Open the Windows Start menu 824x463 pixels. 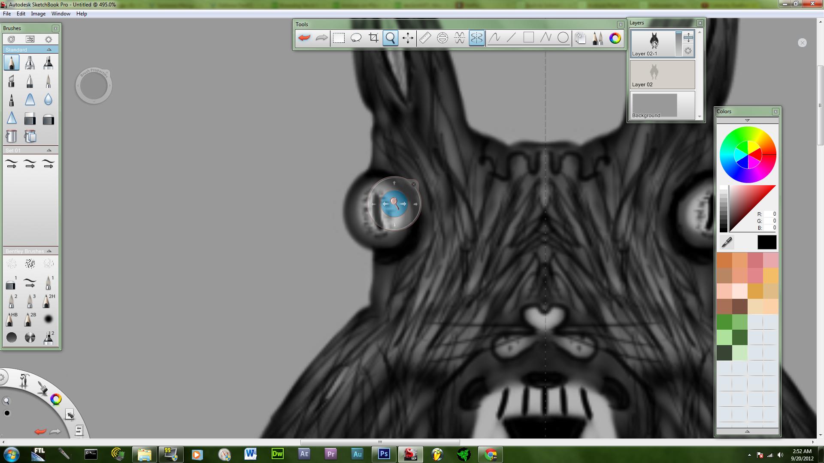point(11,454)
